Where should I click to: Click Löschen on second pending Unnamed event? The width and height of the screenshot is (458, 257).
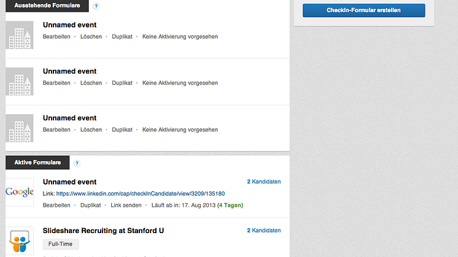[91, 83]
